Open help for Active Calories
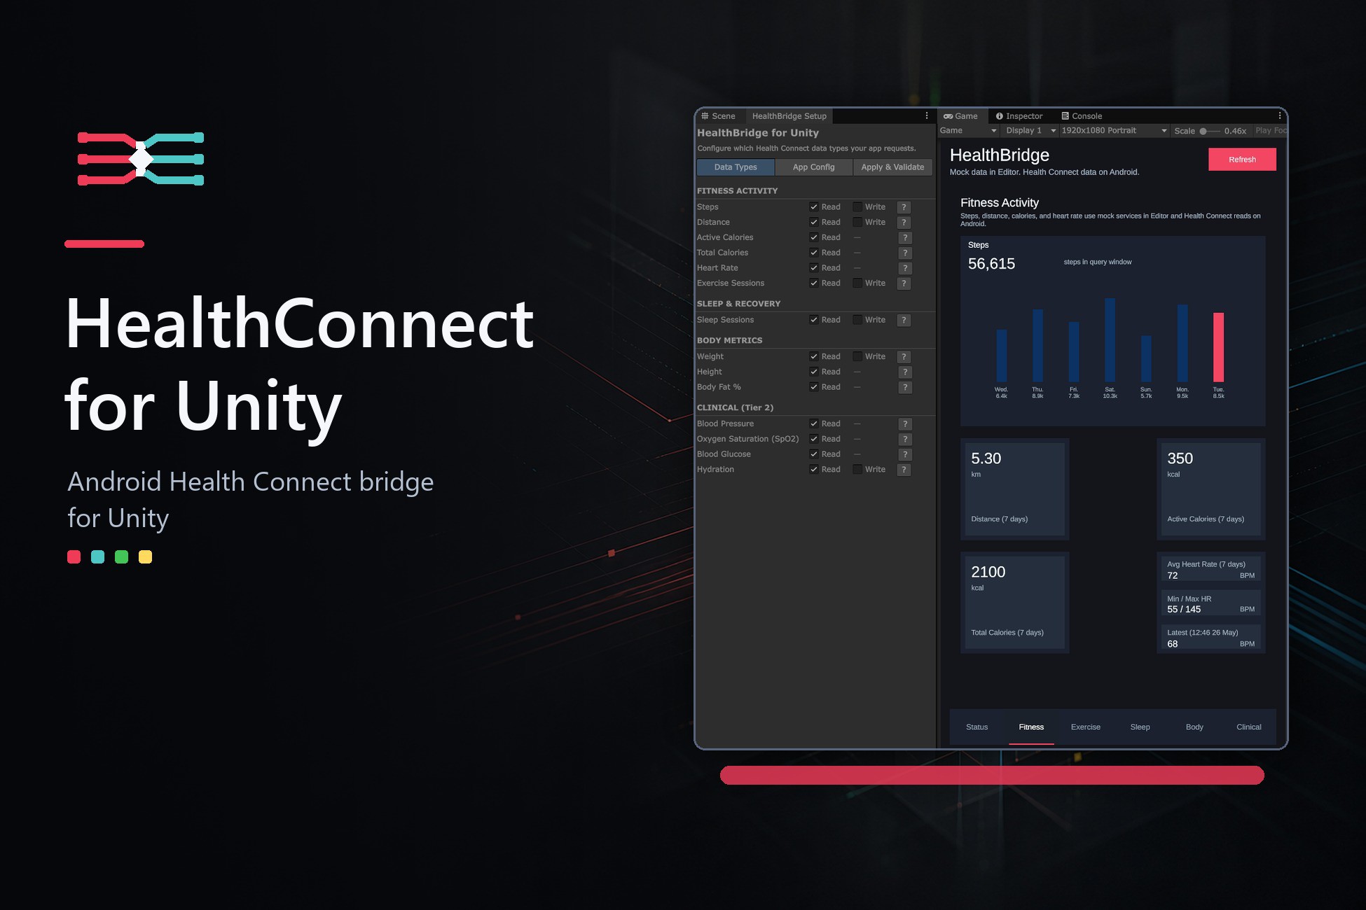Viewport: 1366px width, 910px height. (905, 238)
